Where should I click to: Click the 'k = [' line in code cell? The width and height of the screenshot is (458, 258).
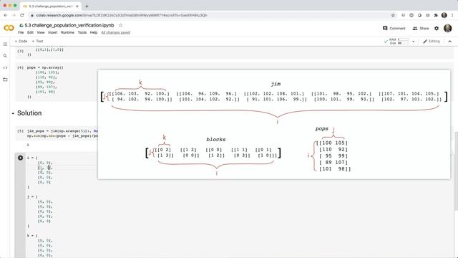(32, 236)
